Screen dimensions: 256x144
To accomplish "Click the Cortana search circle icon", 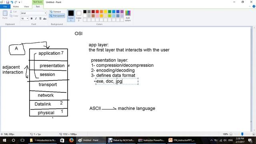I will click(x=13, y=140).
